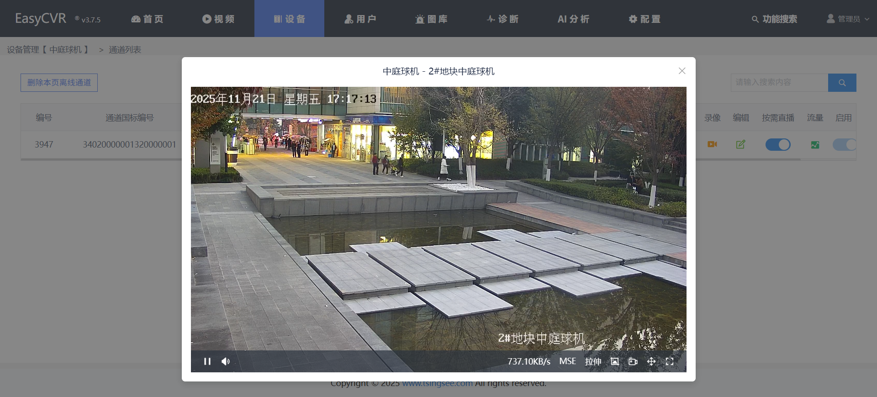Image resolution: width=877 pixels, height=397 pixels.
Task: Start recording with the camera icon
Action: [633, 361]
